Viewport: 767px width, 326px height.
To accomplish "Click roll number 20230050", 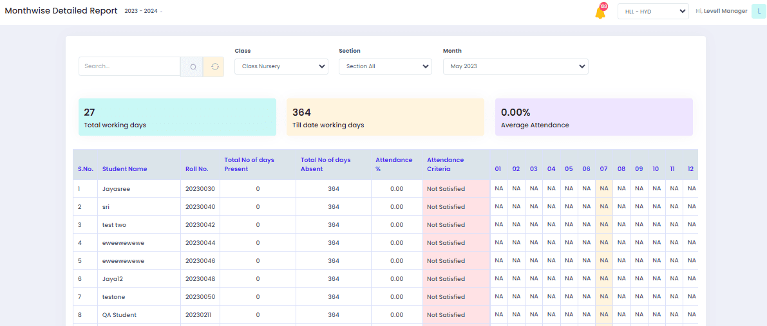I will coord(200,296).
